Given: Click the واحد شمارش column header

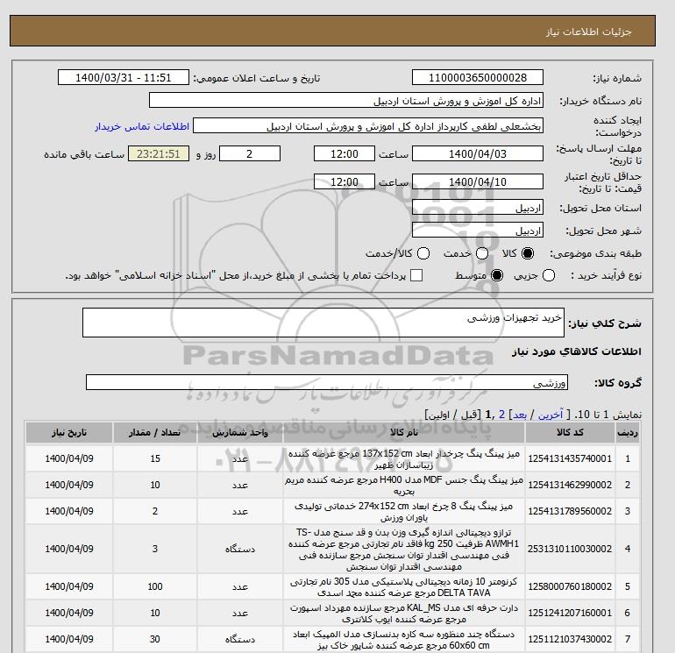Looking at the screenshot, I should tap(240, 433).
